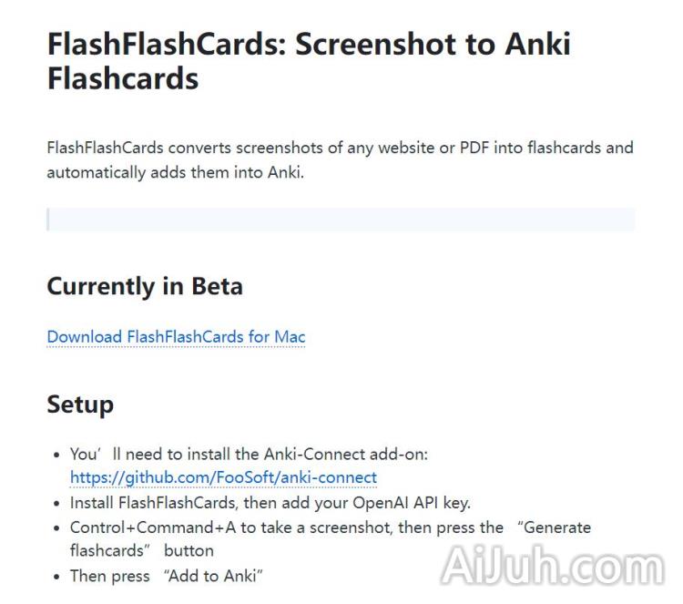Open the Download FlashFlashCards for Mac link

click(176, 337)
